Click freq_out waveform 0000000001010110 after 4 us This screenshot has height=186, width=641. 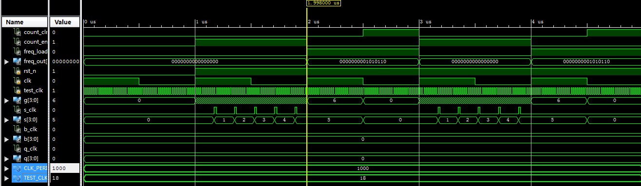click(x=586, y=62)
